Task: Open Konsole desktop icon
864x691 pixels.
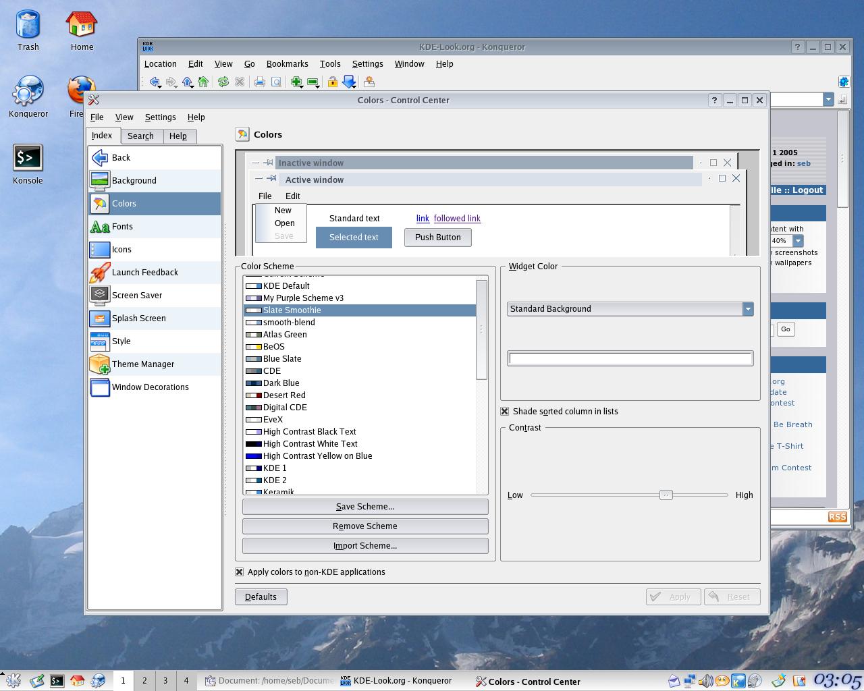Action: (x=28, y=164)
